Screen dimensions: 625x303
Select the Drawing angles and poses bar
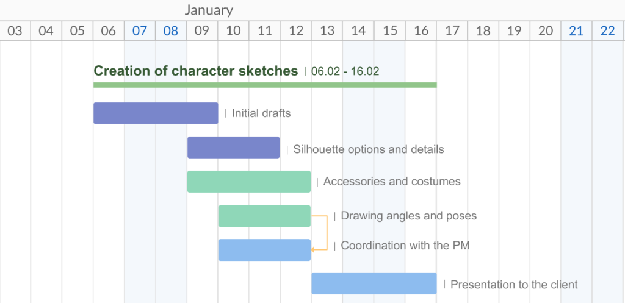pos(264,216)
